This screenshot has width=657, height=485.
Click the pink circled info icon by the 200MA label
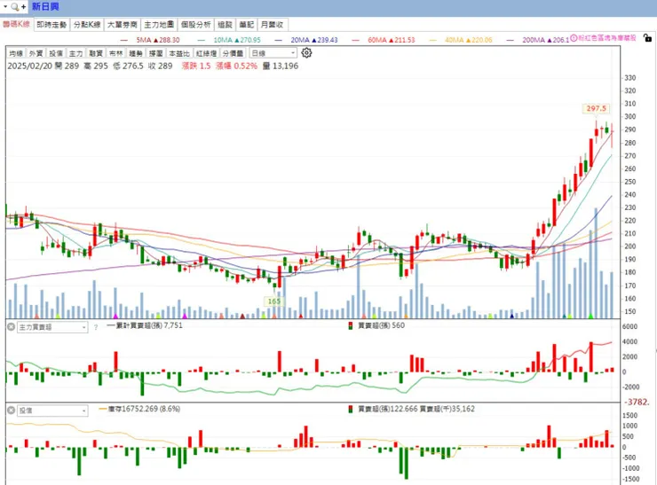point(574,38)
